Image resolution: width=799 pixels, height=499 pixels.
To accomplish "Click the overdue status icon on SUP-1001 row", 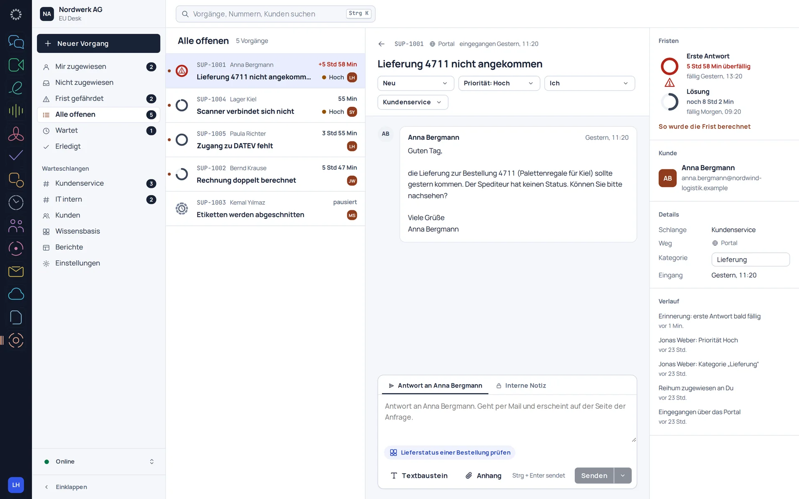I will tap(182, 71).
